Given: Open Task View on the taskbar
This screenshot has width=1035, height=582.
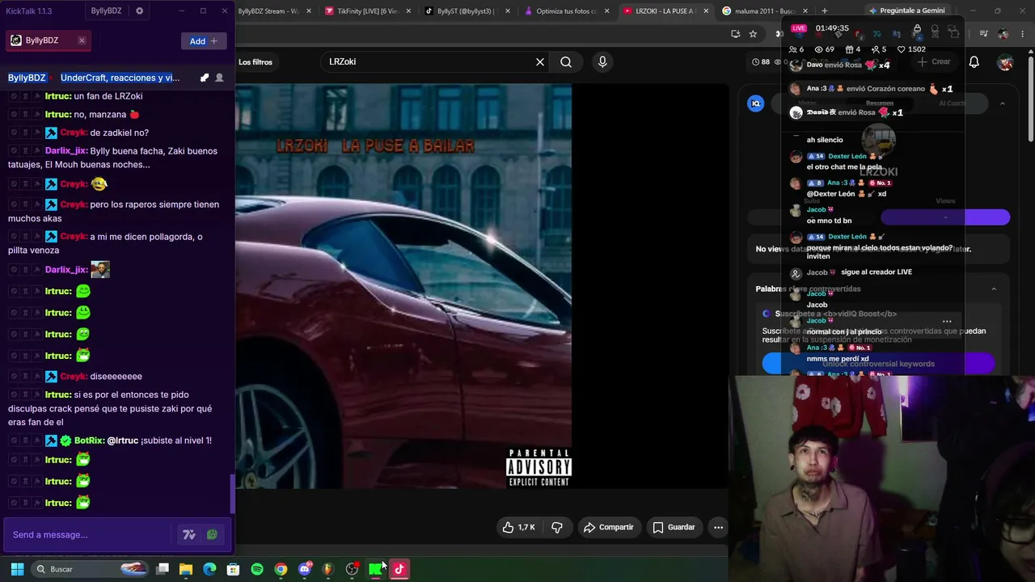Looking at the screenshot, I should [163, 569].
